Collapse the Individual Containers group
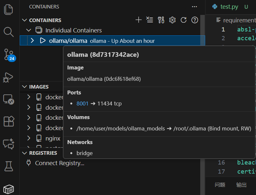This screenshot has height=195, width=256. tap(29, 30)
